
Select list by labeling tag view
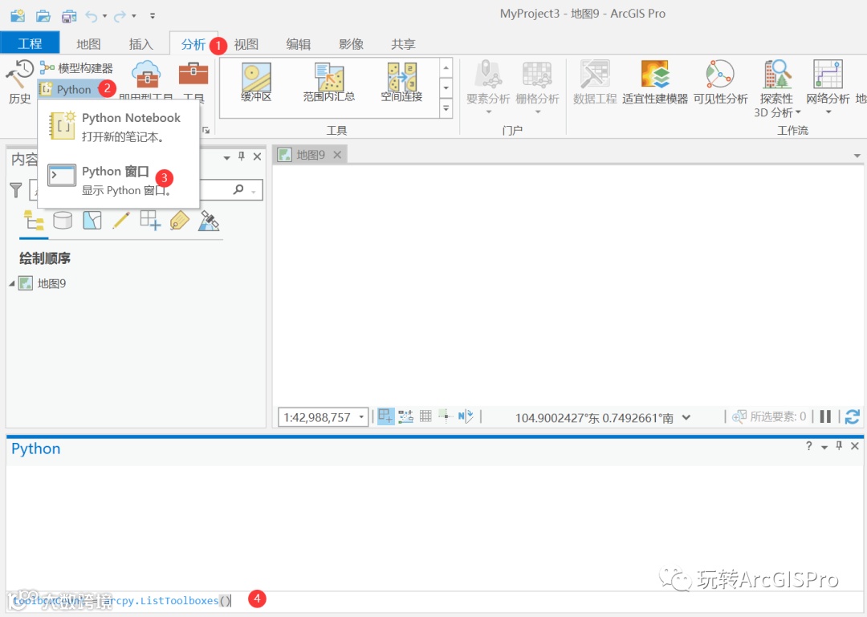(x=180, y=221)
